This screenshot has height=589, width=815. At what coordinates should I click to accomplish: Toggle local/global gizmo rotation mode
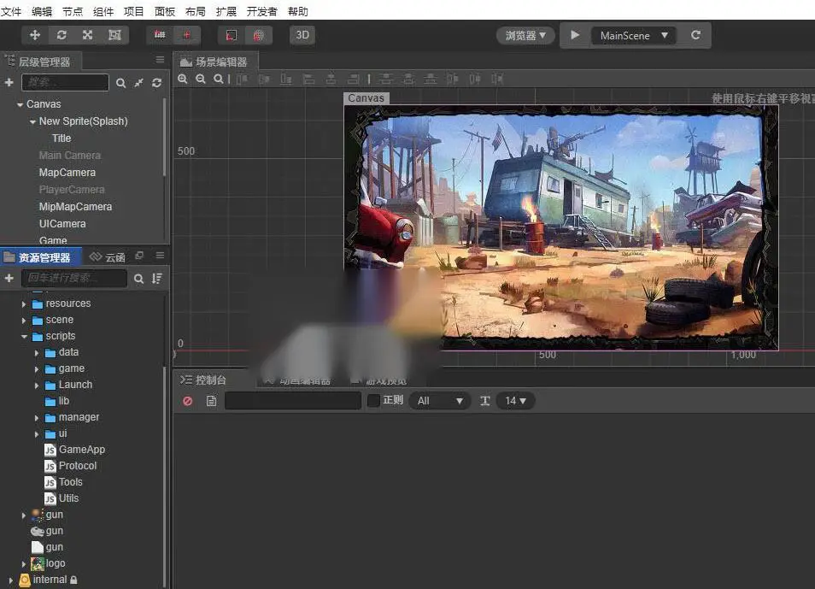tap(186, 35)
